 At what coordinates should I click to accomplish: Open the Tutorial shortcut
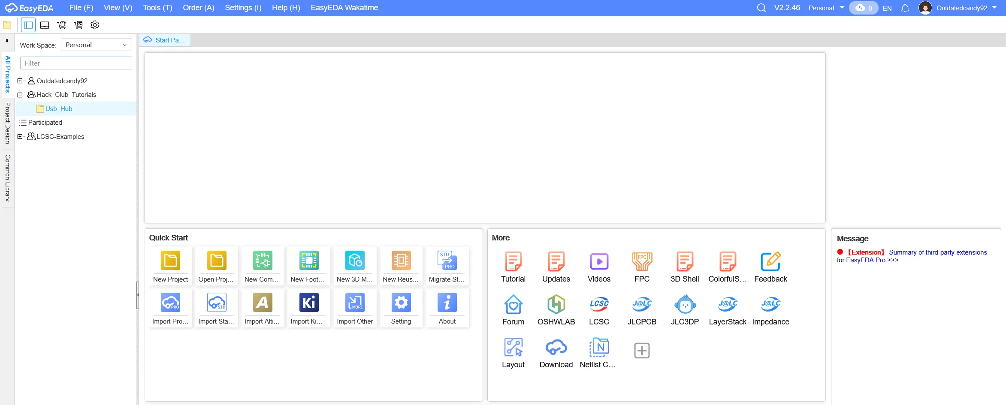513,267
